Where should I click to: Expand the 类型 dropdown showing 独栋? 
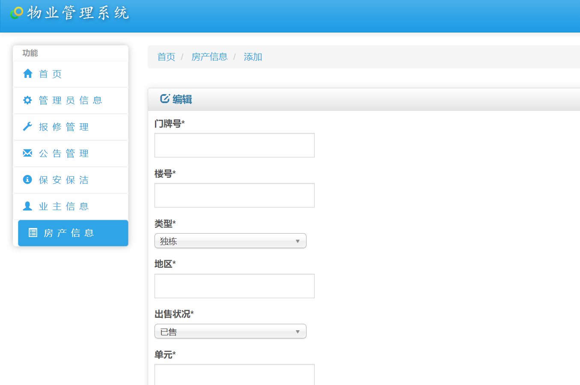click(230, 241)
